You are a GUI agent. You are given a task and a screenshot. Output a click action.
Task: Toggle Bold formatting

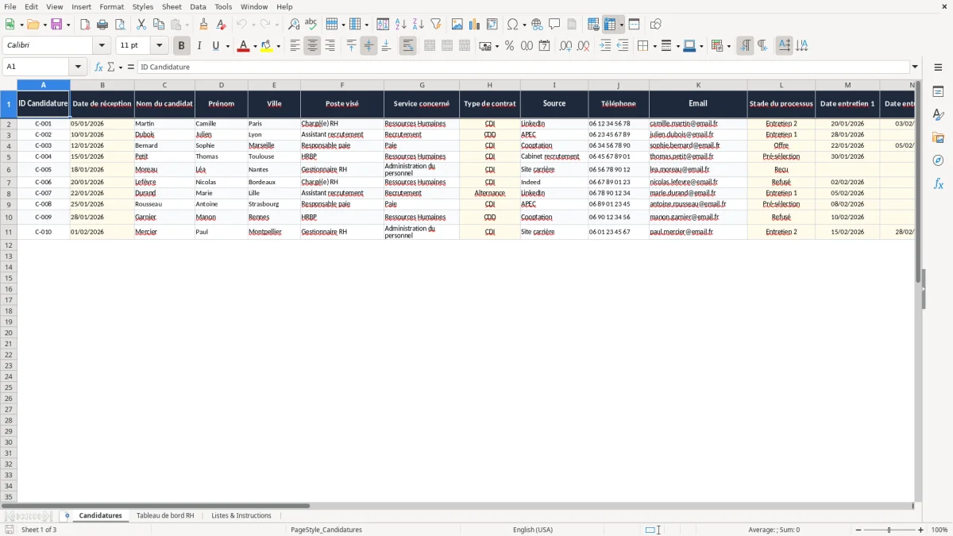tap(182, 46)
